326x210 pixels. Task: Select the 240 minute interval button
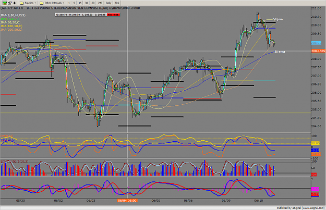(x=100, y=3)
